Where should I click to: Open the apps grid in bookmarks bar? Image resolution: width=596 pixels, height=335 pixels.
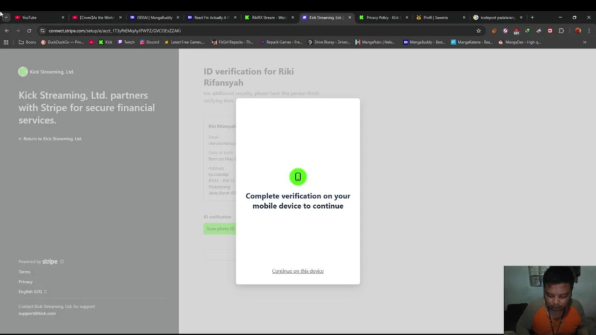click(x=6, y=42)
